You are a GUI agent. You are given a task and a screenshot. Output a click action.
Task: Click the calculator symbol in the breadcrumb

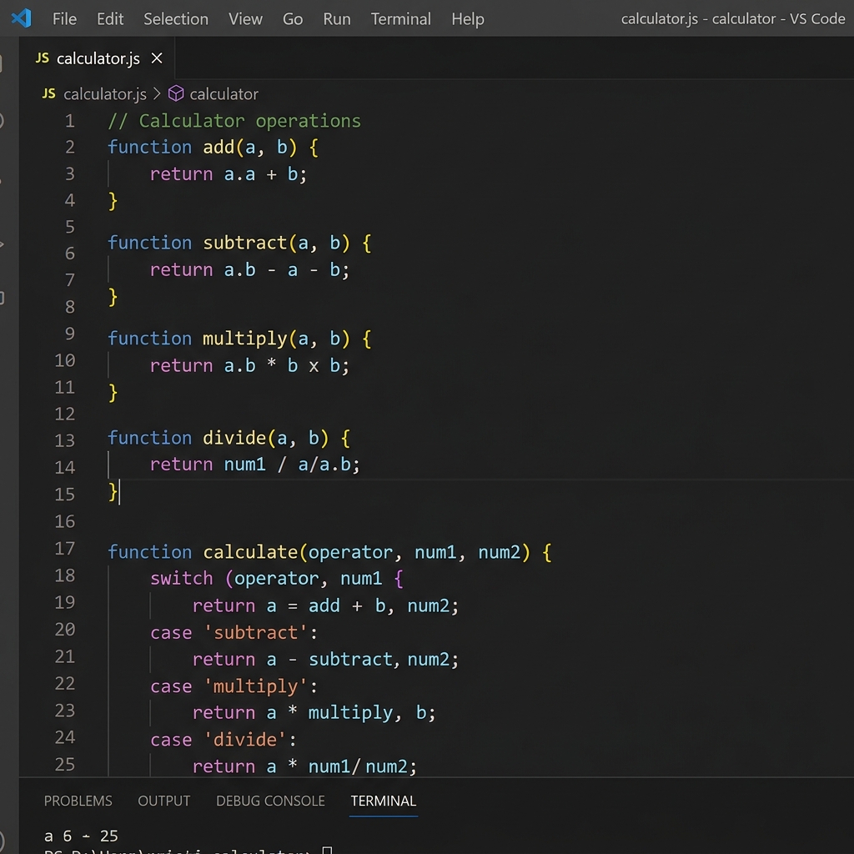(224, 94)
